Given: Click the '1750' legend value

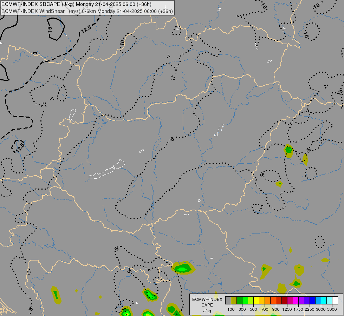Looking at the screenshot, I should point(298,309).
